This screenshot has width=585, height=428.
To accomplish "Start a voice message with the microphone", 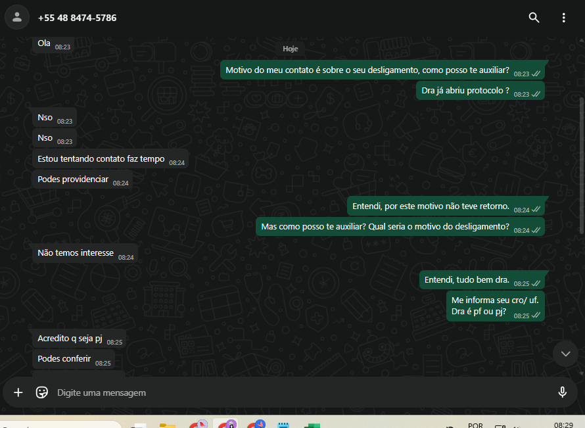I will pyautogui.click(x=562, y=392).
